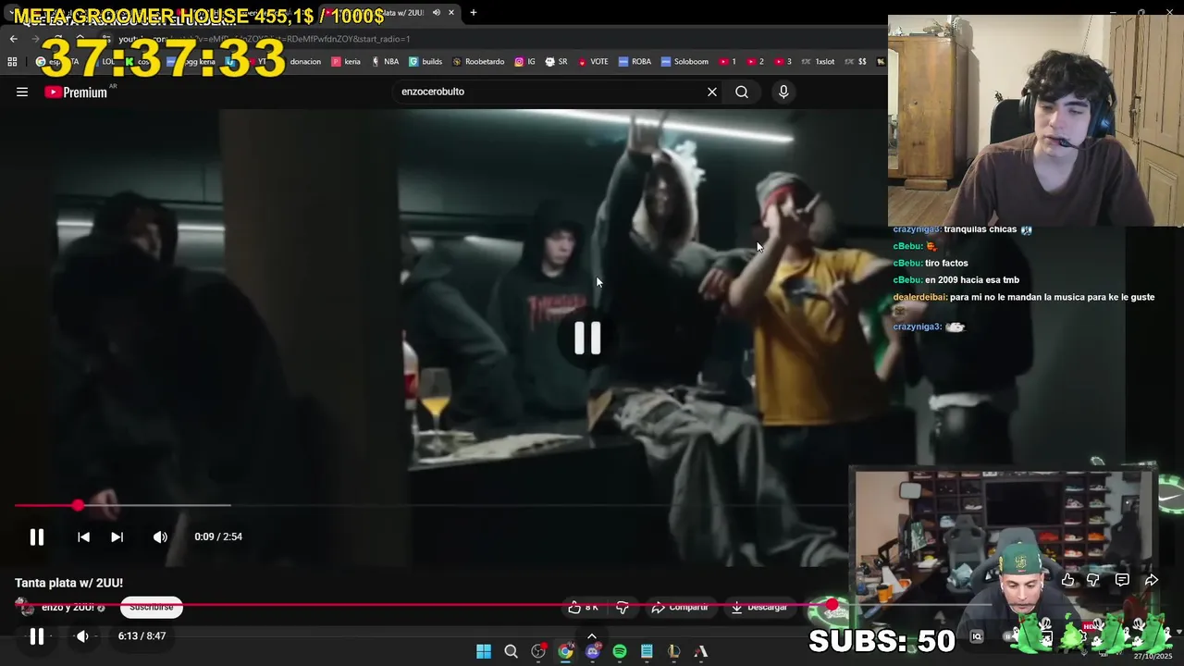1184x666 pixels.
Task: Dislike the video under the title
Action: pos(623,608)
